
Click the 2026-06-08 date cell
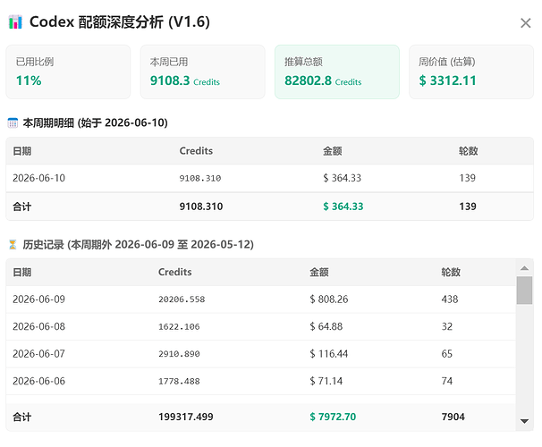click(39, 326)
